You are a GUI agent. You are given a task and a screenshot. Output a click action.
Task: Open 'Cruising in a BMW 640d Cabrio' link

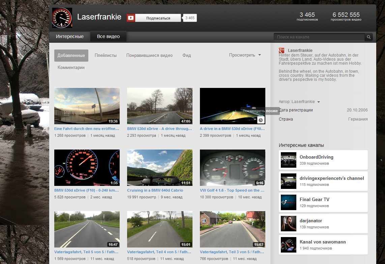[x=155, y=190]
